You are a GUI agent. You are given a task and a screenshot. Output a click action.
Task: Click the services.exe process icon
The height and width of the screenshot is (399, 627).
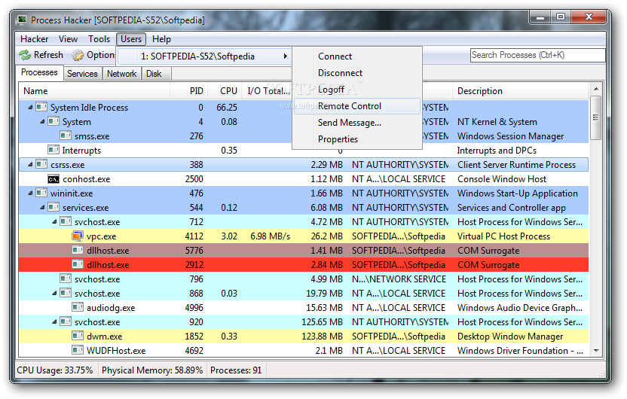54,207
